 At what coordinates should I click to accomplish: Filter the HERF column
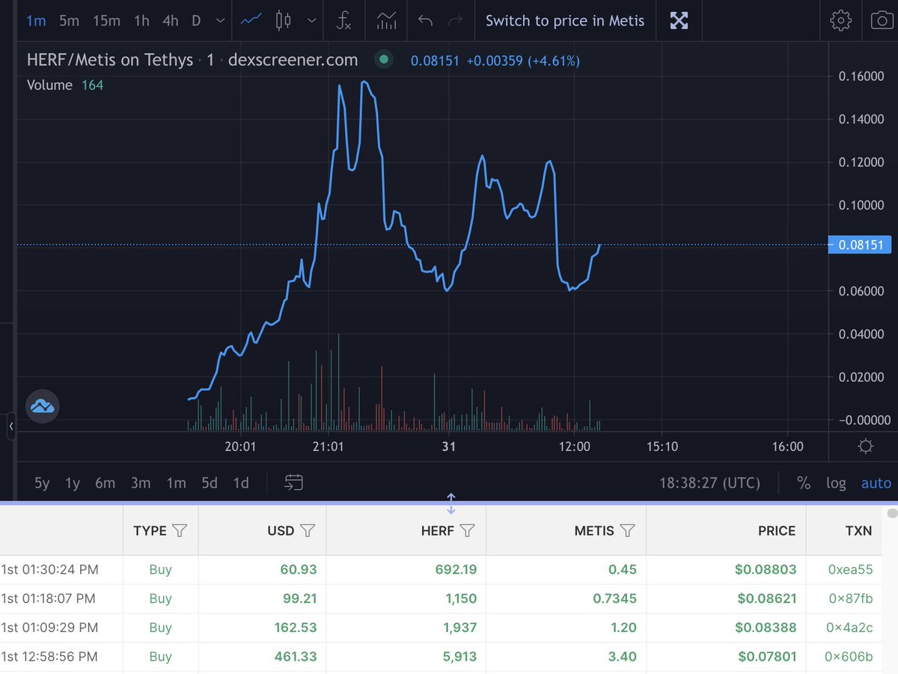467,530
